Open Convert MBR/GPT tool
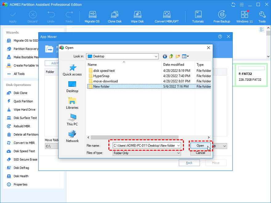 (x=167, y=17)
